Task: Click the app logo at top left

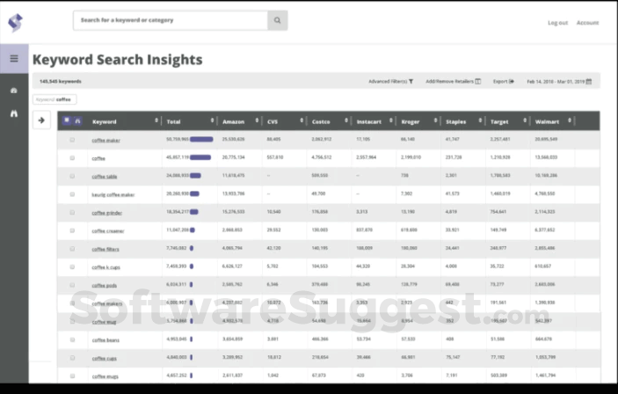Action: (x=15, y=21)
